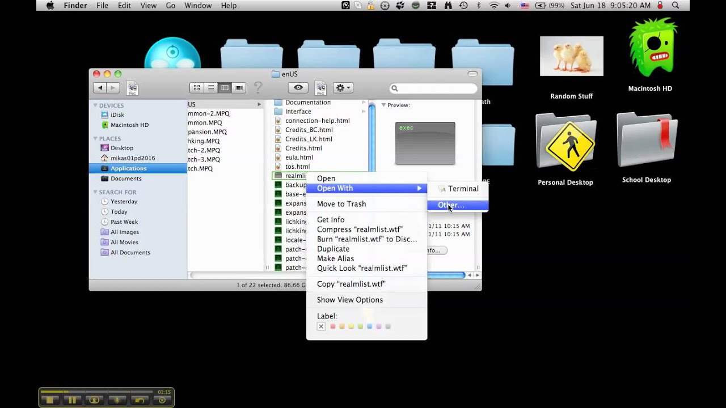Apply the green label color
The image size is (726, 408).
(360, 326)
